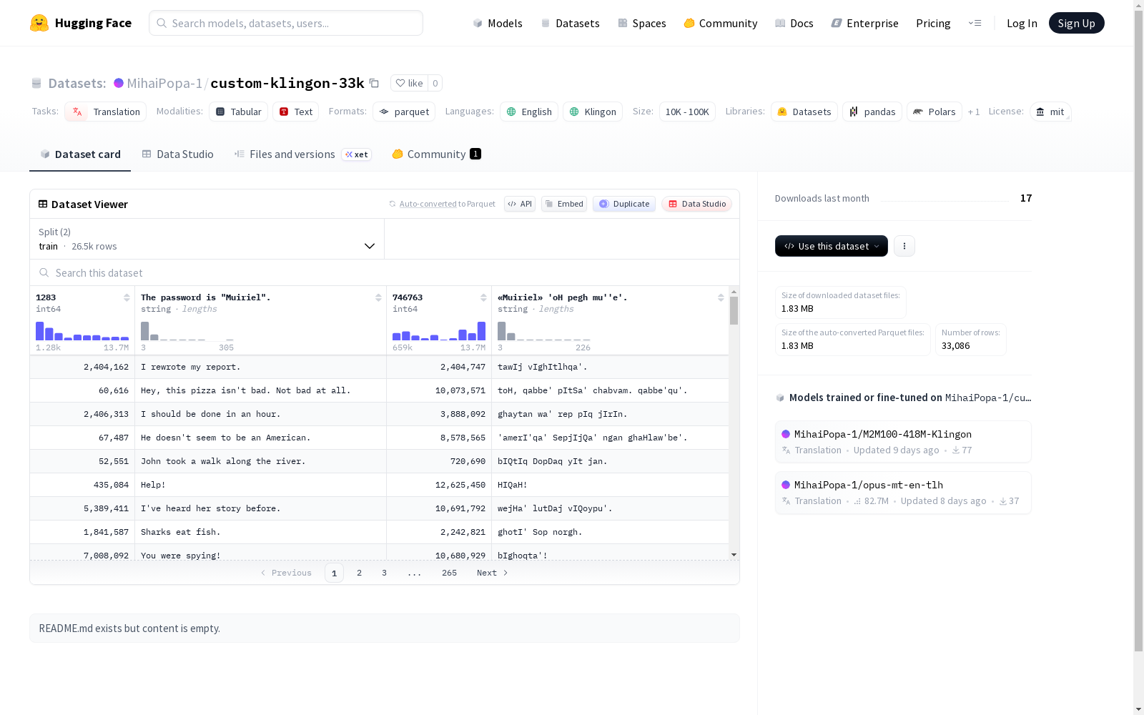This screenshot has width=1144, height=715.
Task: Click the sort icon of the 746763 column
Action: coord(483,297)
